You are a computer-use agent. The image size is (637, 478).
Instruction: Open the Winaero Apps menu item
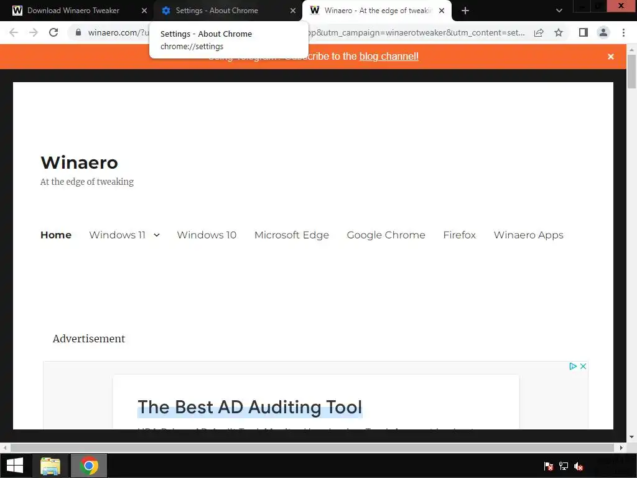click(529, 235)
